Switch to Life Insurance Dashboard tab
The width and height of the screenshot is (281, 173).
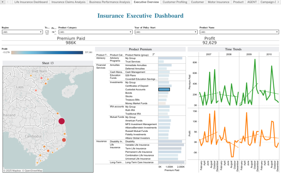click(31, 2)
